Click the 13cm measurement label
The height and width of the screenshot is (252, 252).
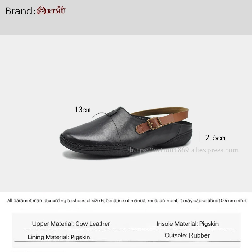83,110
